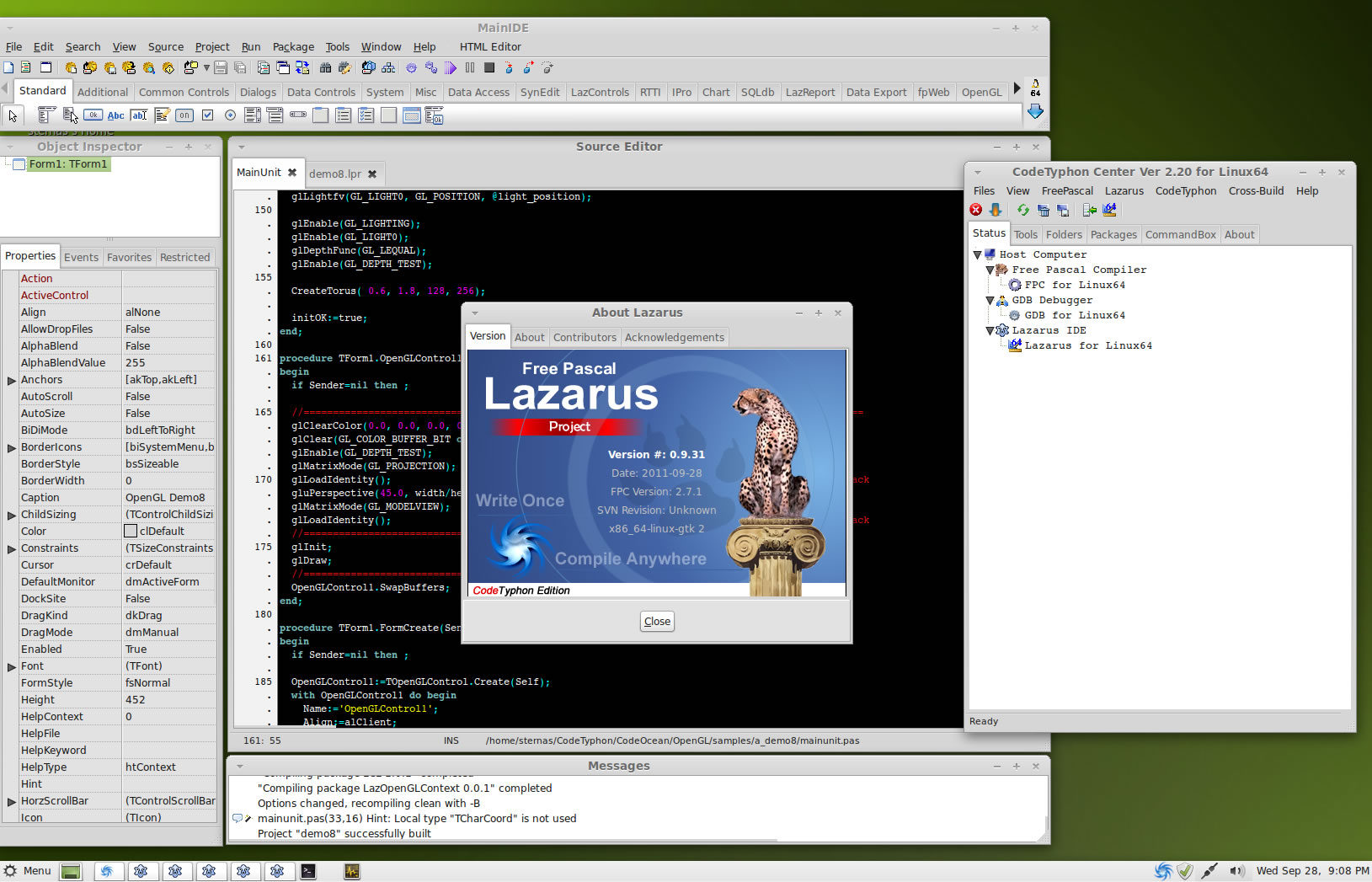
Task: Open dropdown arrow beside Open icon in toolbar
Action: pyautogui.click(x=206, y=67)
